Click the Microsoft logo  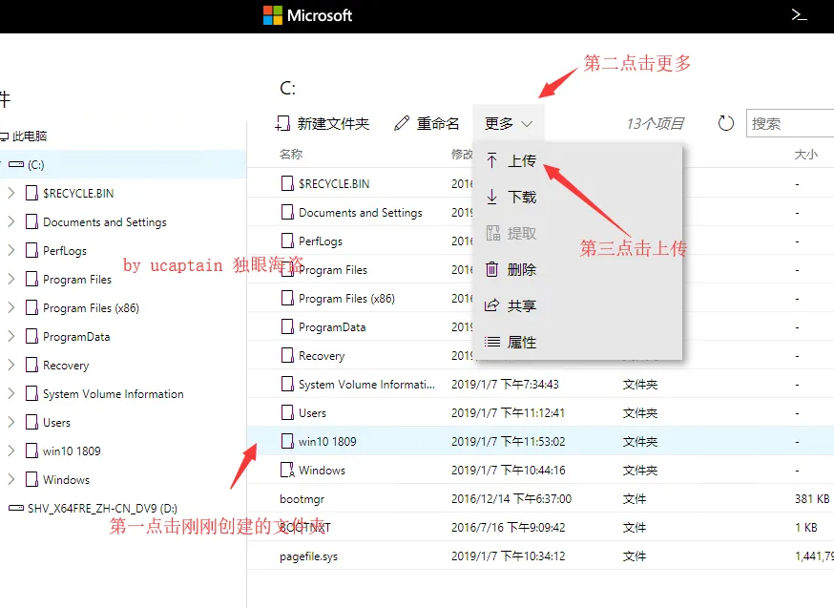[x=307, y=15]
